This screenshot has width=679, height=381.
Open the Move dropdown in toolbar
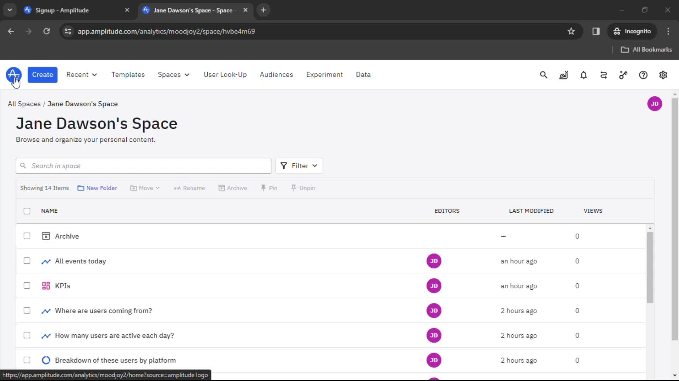point(145,188)
